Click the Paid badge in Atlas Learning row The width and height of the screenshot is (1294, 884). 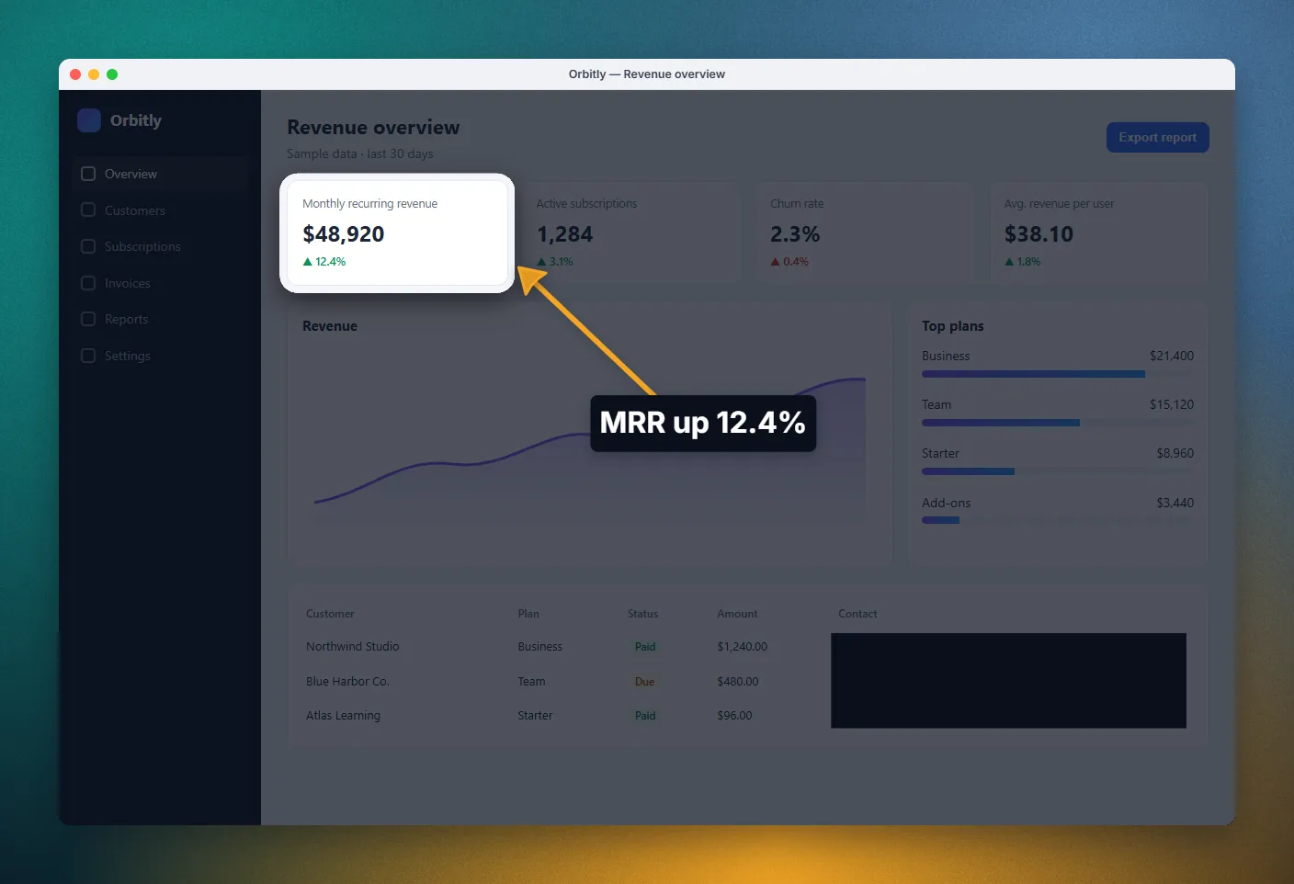click(x=645, y=716)
